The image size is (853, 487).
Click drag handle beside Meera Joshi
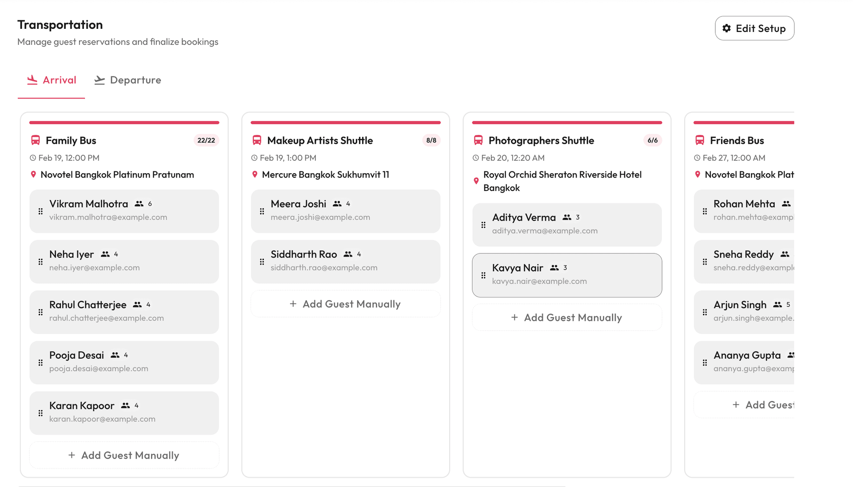coord(262,211)
